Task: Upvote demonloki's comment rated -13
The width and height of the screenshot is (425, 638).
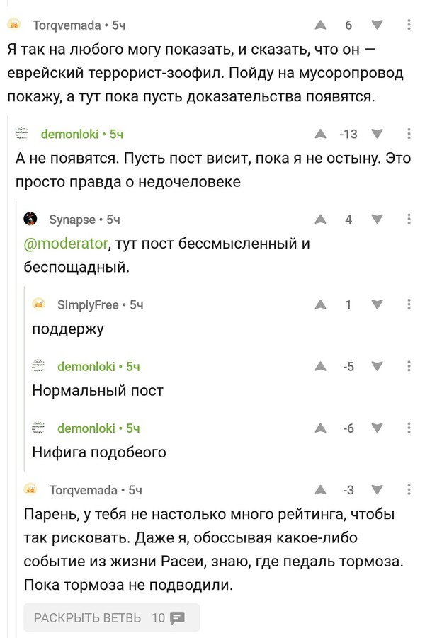Action: point(320,134)
